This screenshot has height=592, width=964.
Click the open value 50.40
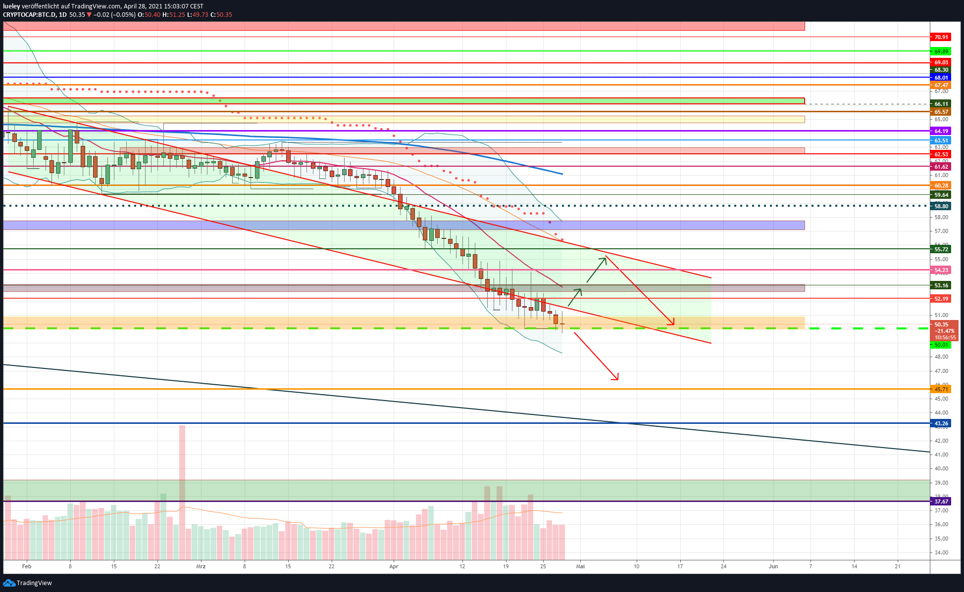(x=152, y=15)
